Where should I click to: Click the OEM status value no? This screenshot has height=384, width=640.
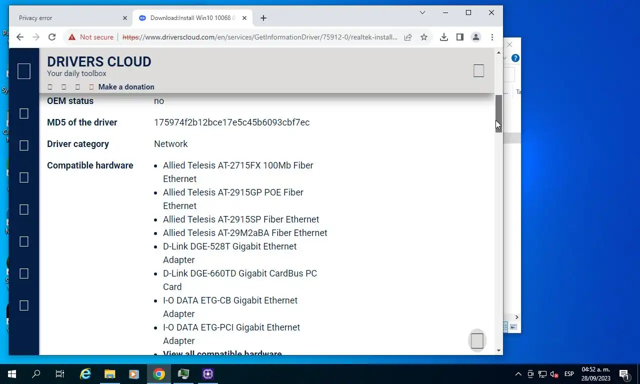pyautogui.click(x=159, y=101)
